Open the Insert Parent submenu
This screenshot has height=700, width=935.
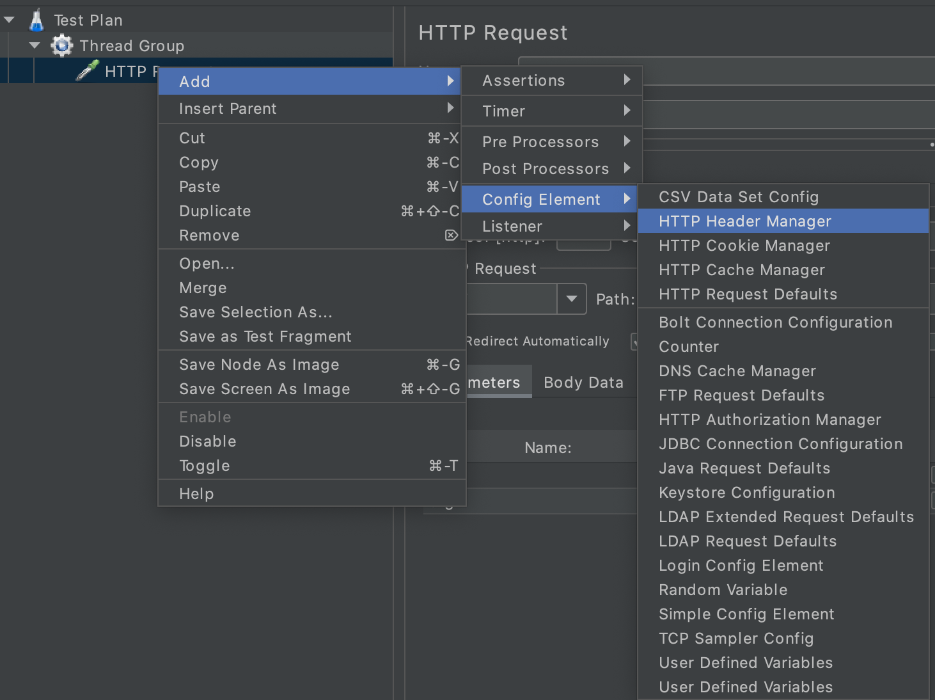(x=310, y=109)
